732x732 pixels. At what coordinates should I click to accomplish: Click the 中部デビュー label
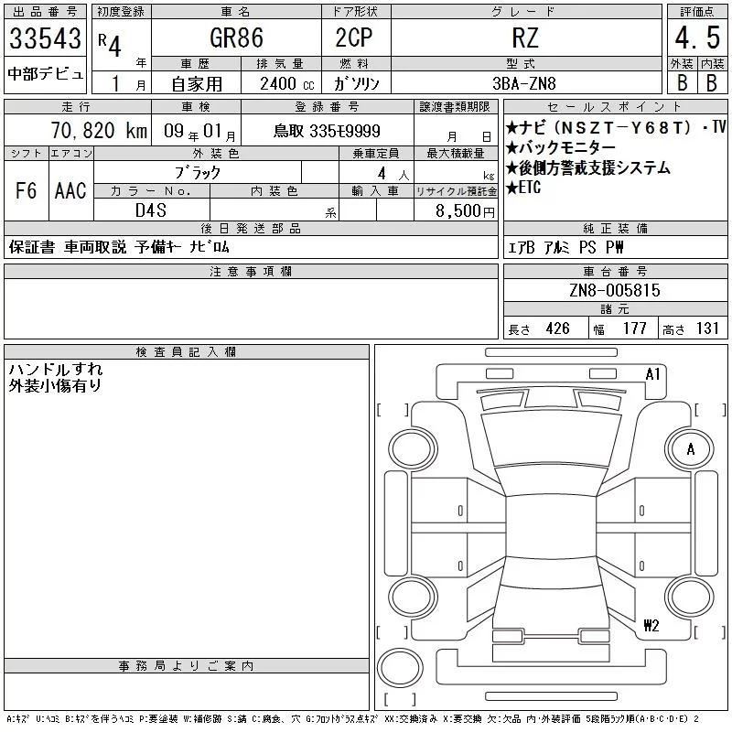click(x=45, y=73)
